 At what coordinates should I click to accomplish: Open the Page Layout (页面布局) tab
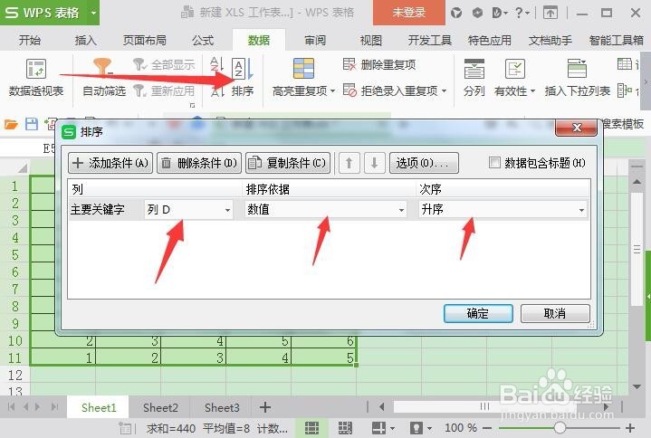point(145,40)
